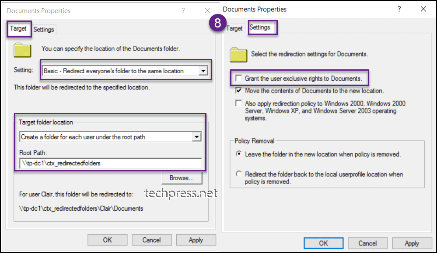Screen dimensions: 437x253
Task: Expand the Target folder location dropdown arrow
Action: pos(196,137)
